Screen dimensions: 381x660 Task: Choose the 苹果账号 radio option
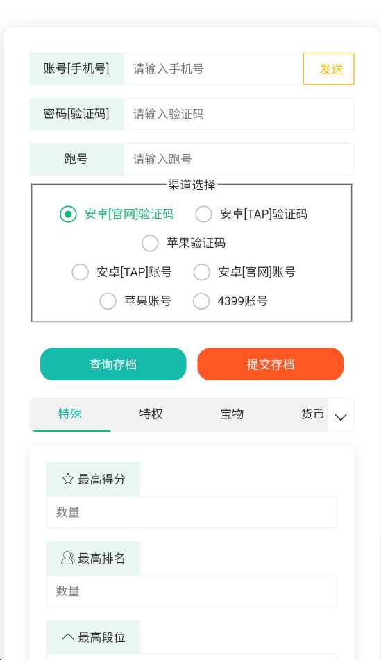click(x=108, y=301)
